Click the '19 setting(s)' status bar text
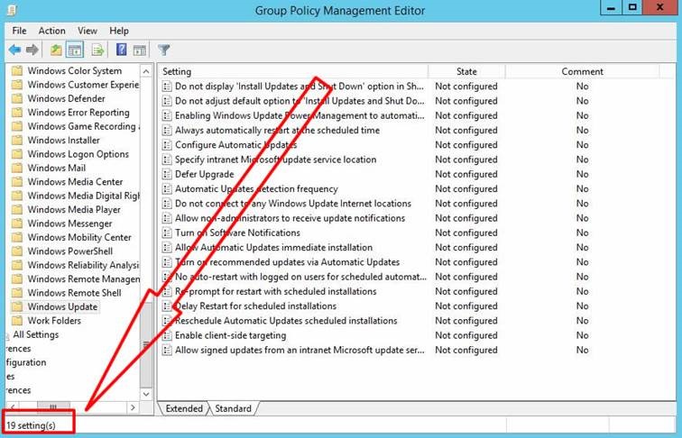Screen dimensions: 682x438 click(31, 425)
